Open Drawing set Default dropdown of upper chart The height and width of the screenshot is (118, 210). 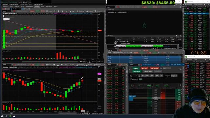point(98,62)
